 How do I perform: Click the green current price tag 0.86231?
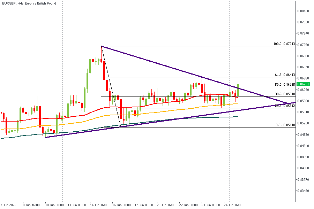point(304,84)
